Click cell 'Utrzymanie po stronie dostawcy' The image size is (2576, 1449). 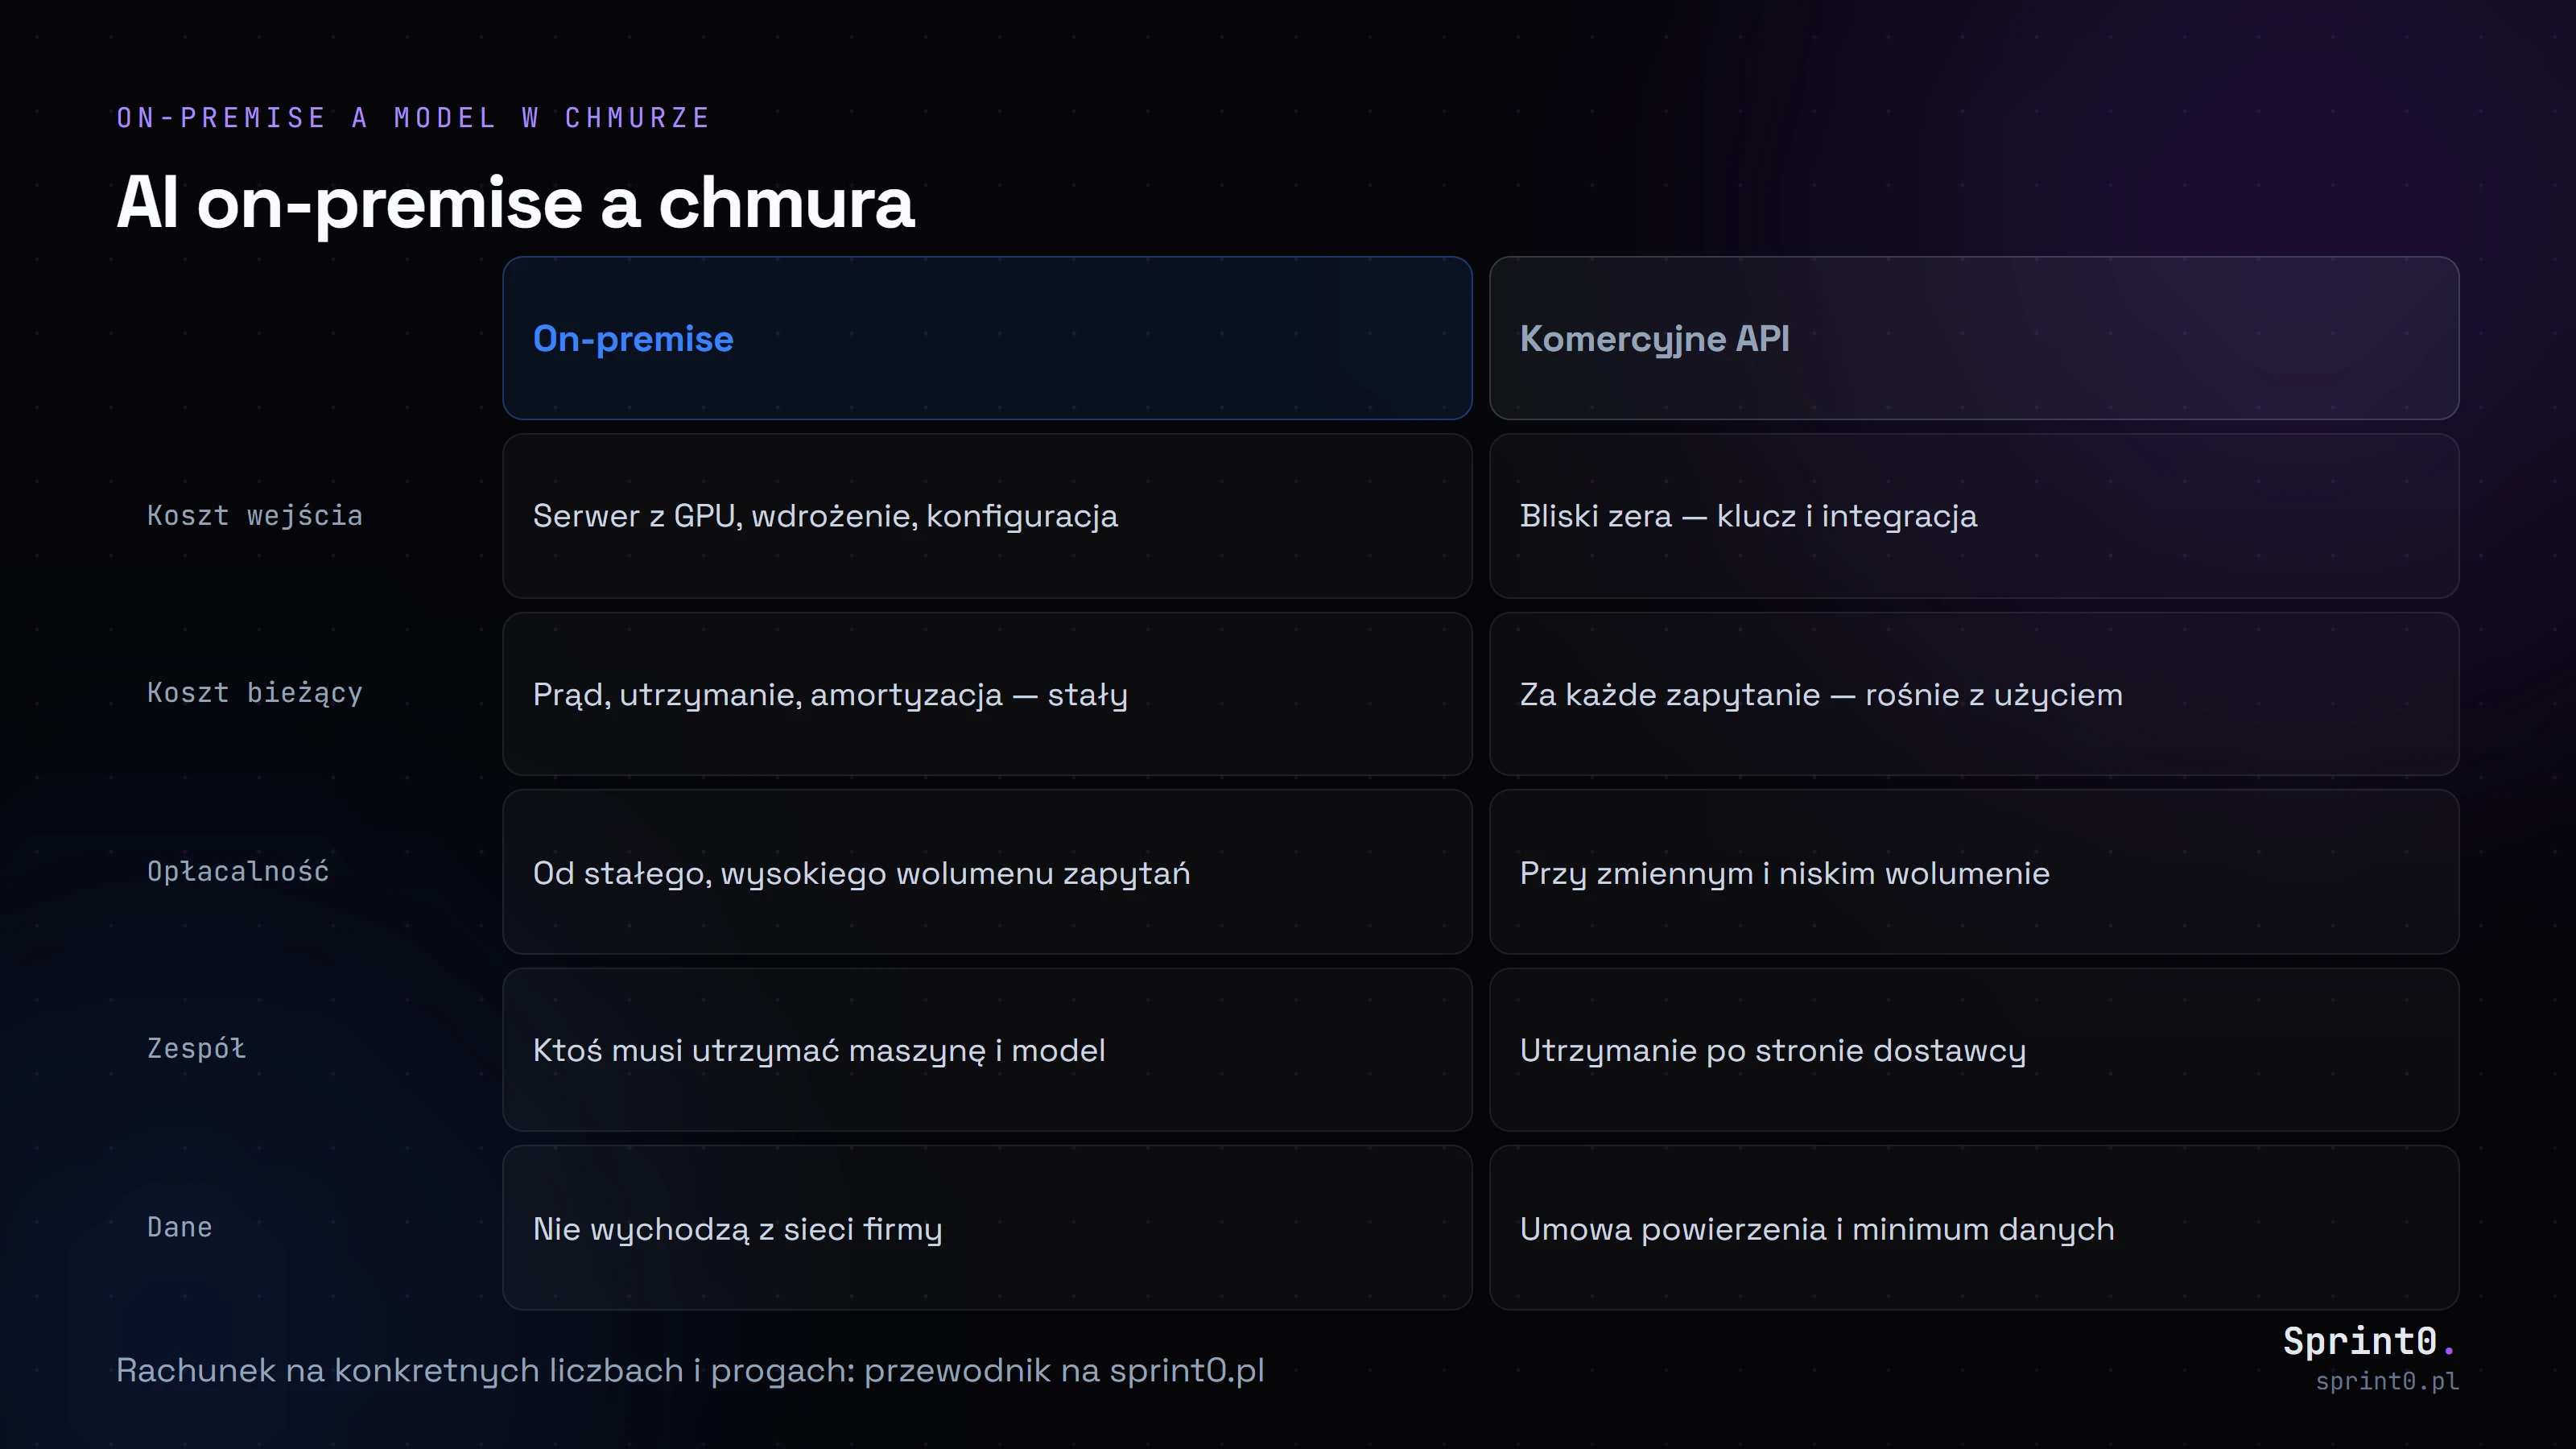(1974, 1050)
